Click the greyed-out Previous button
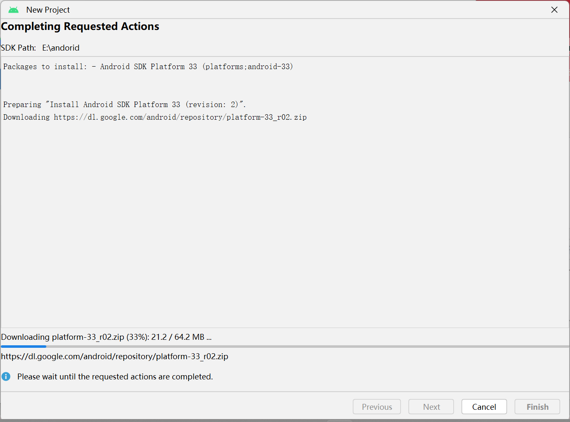The height and width of the screenshot is (422, 570). pos(377,407)
